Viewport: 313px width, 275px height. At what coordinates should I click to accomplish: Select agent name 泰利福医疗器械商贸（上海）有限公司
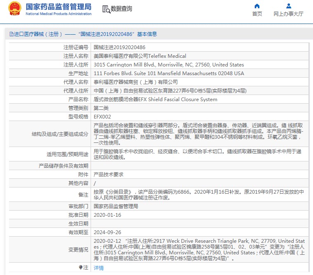pos(136,82)
